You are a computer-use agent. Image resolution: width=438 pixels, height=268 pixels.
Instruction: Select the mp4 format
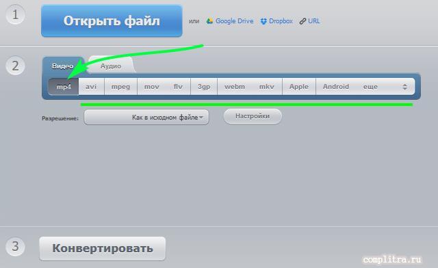tap(64, 87)
